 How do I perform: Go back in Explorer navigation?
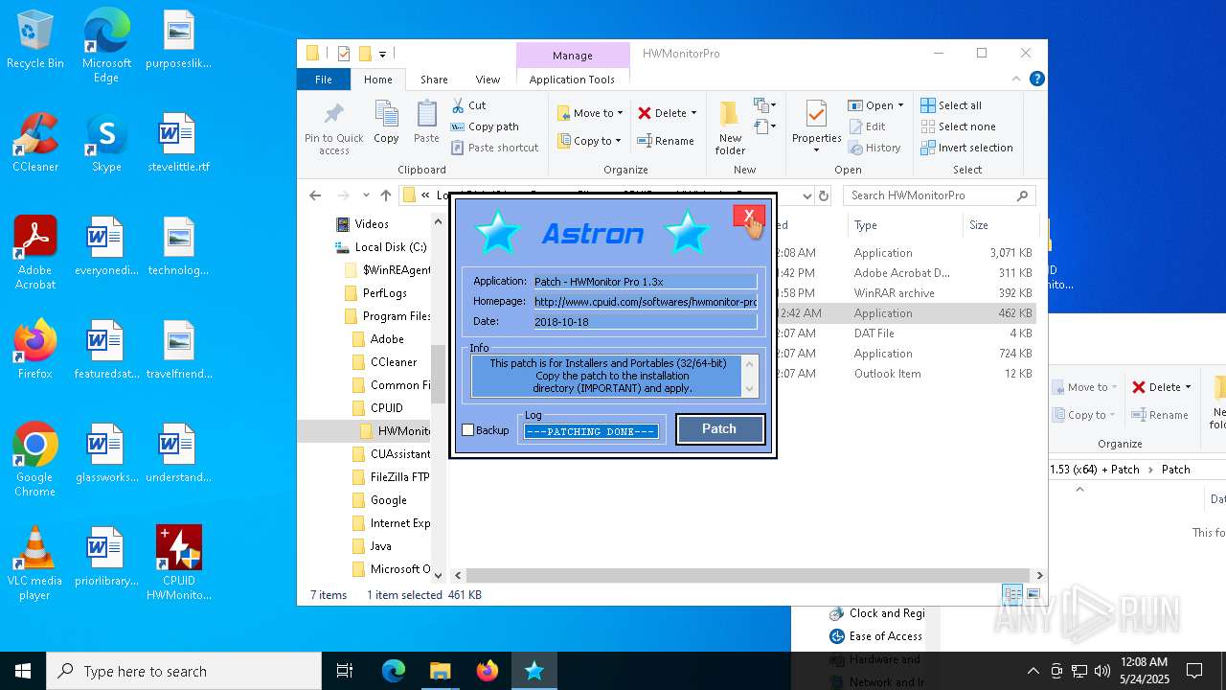pyautogui.click(x=315, y=195)
